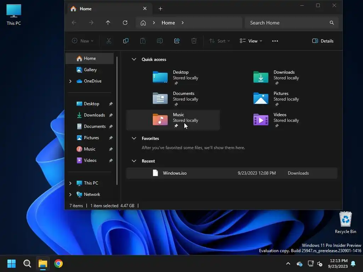Close the Home tab
The image size is (363, 272).
(145, 8)
